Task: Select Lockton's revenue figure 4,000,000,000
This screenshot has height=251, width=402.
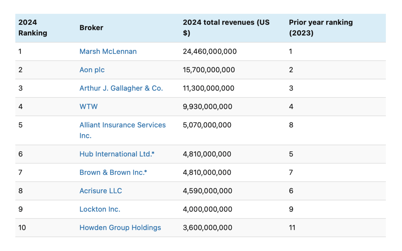Action: point(207,209)
